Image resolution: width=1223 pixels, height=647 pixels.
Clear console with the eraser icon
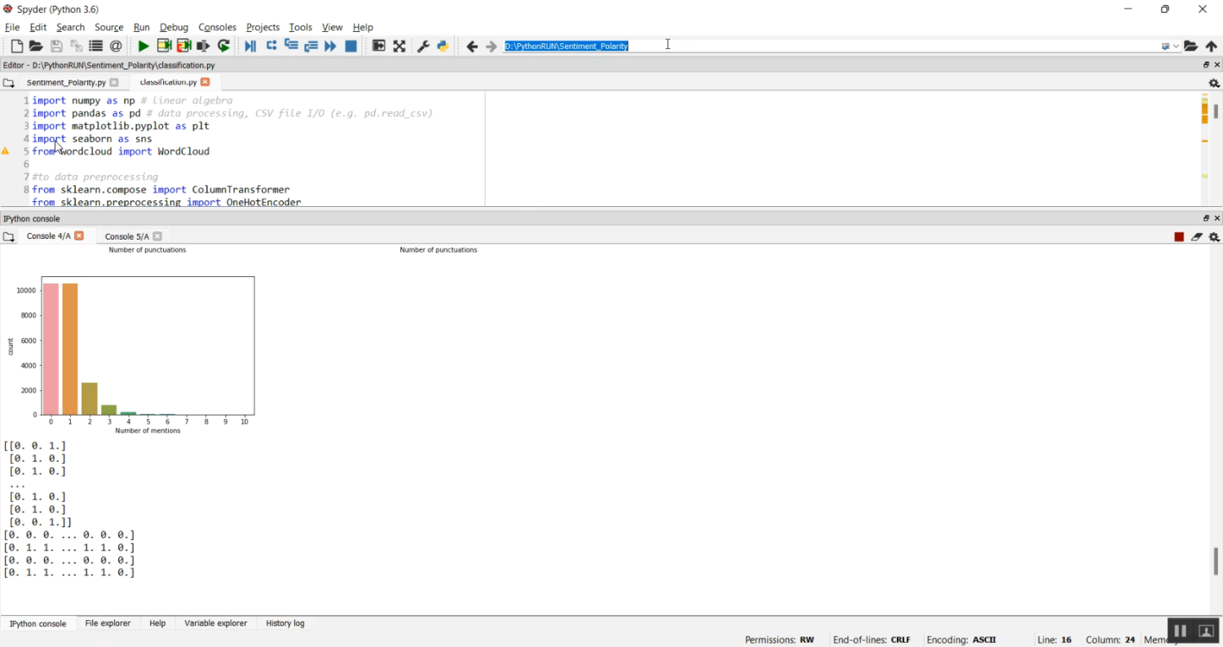click(x=1196, y=237)
